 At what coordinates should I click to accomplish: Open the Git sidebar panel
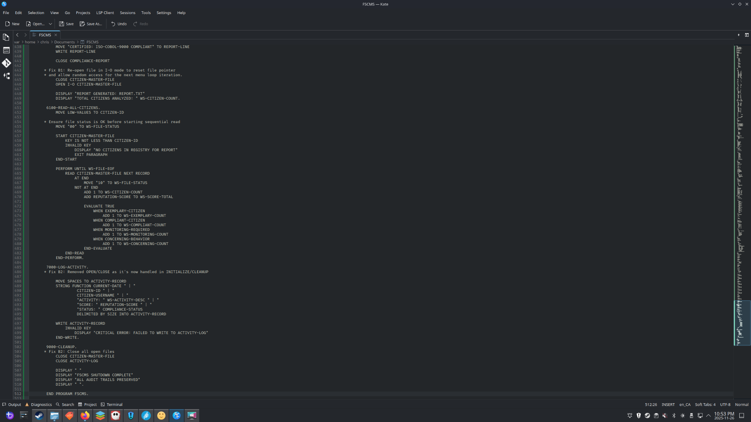(6, 63)
